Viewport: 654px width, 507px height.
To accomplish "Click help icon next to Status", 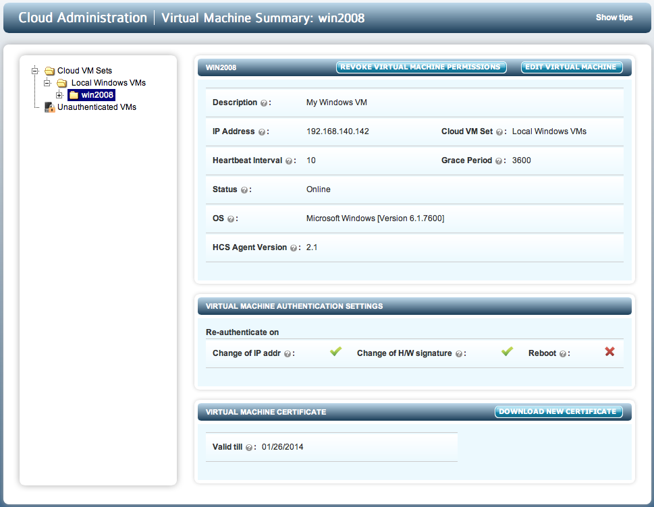I will 244,190.
